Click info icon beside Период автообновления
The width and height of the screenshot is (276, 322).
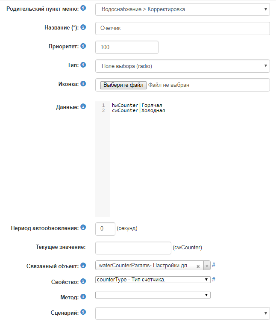pos(83,228)
